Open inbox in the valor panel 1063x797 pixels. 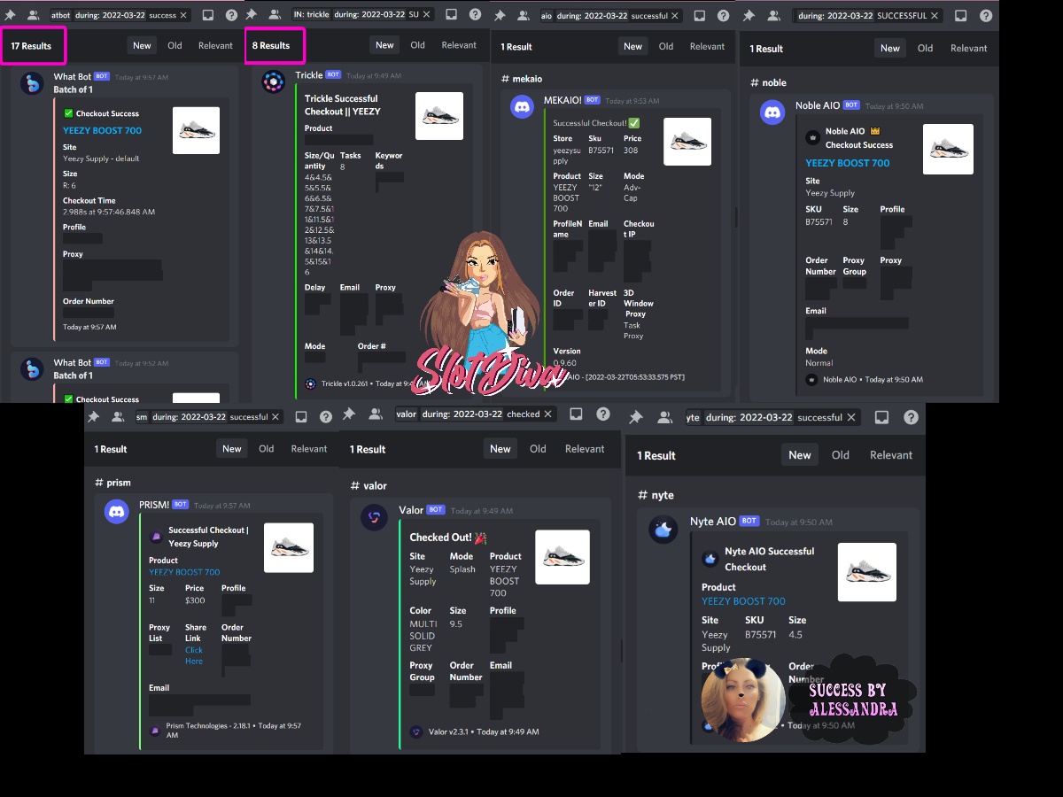click(576, 414)
